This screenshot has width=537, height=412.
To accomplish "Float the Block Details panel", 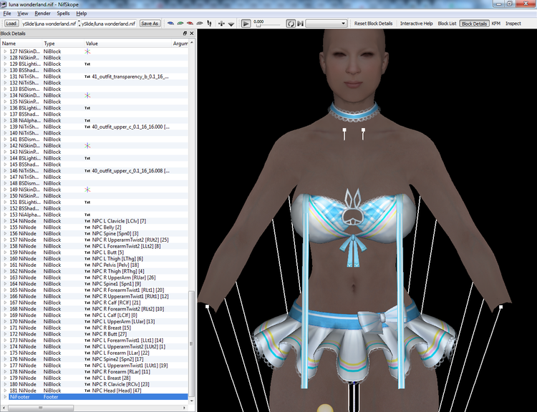I will click(185, 33).
